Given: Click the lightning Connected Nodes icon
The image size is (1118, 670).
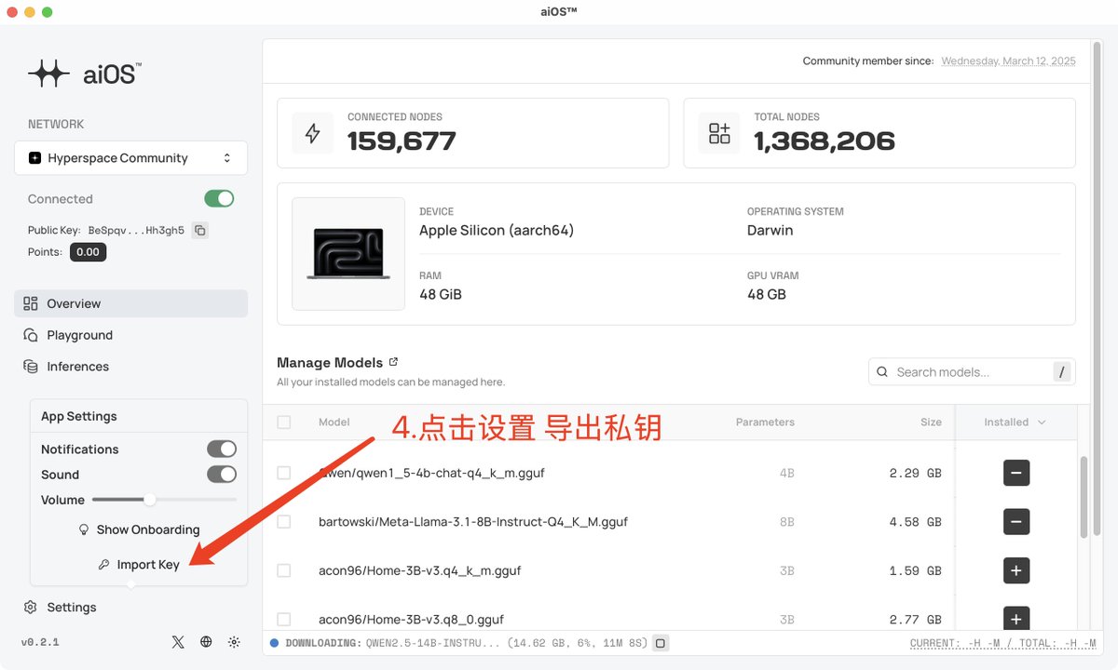Looking at the screenshot, I should pyautogui.click(x=313, y=133).
